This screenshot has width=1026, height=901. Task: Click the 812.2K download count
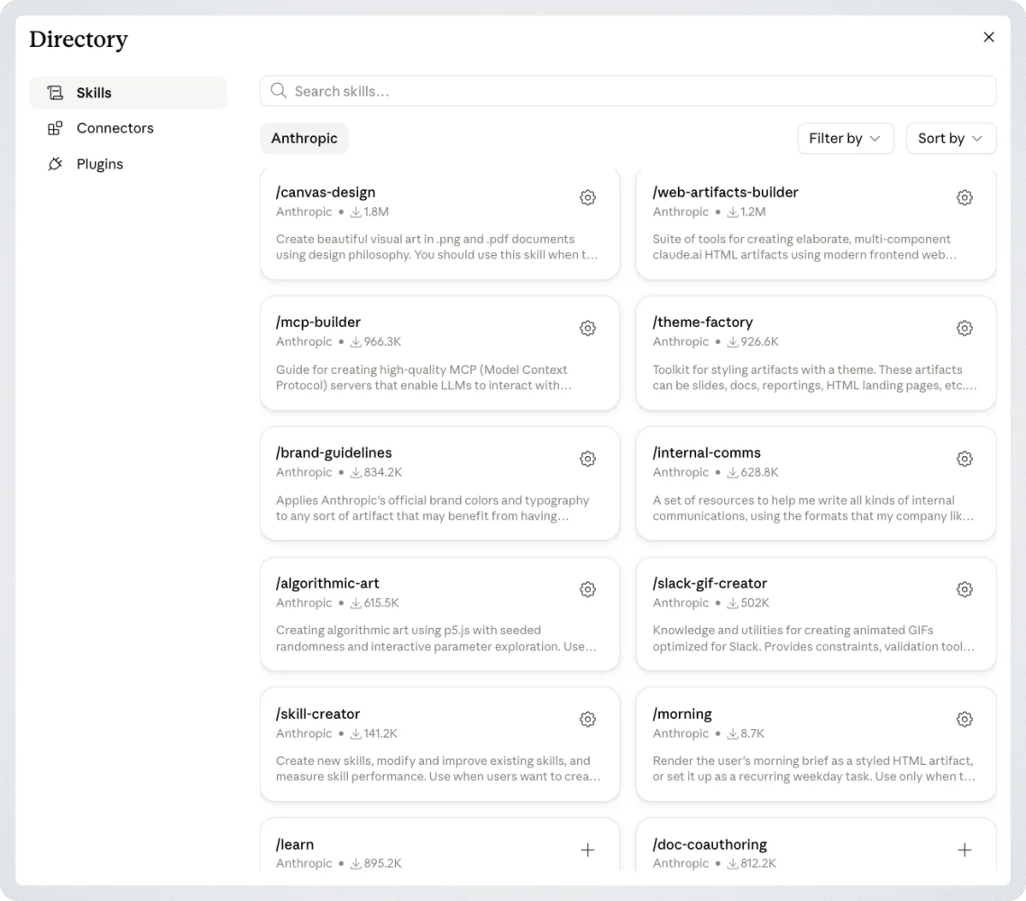(x=758, y=863)
